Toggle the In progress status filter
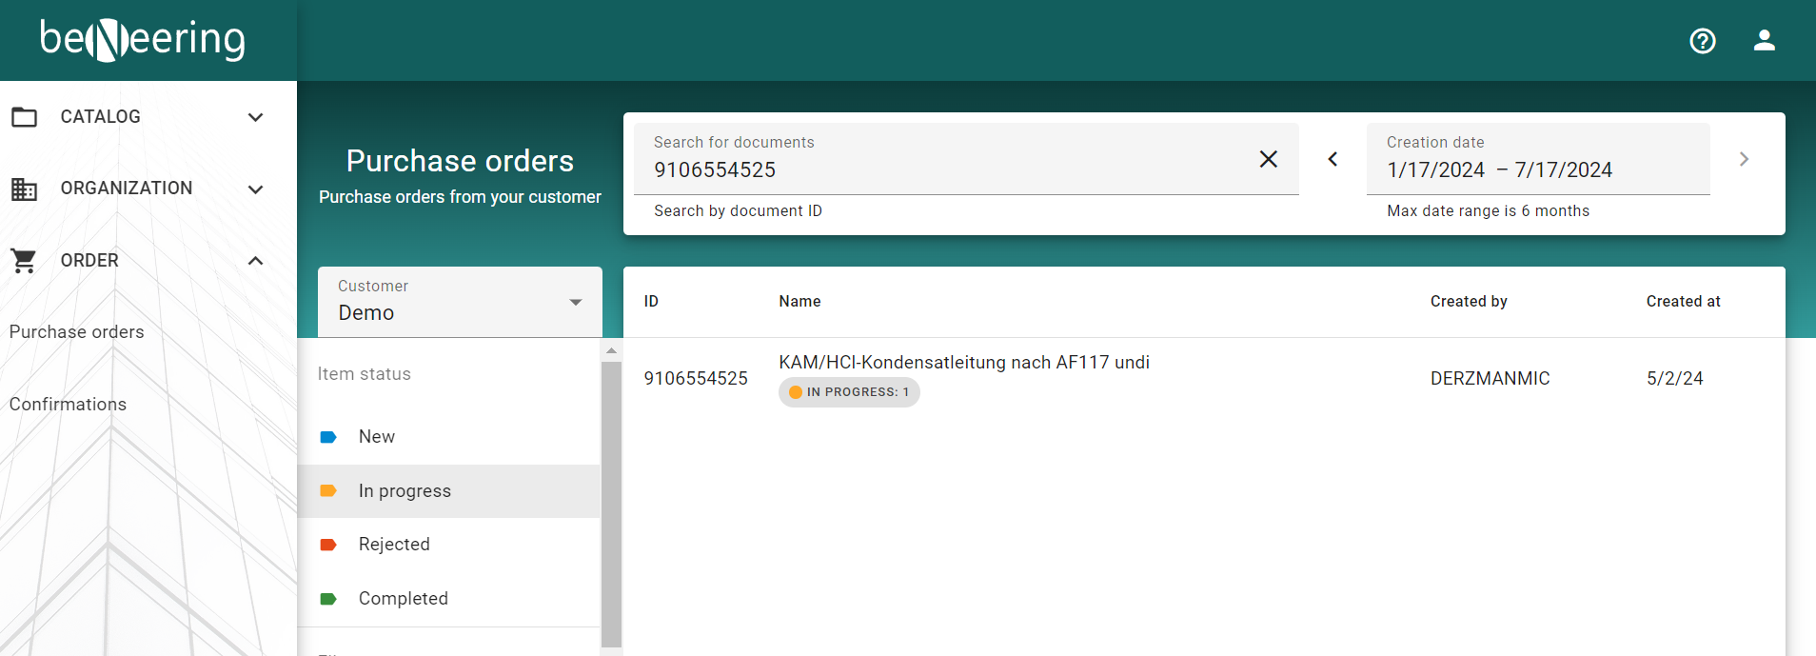1816x656 pixels. (x=405, y=491)
